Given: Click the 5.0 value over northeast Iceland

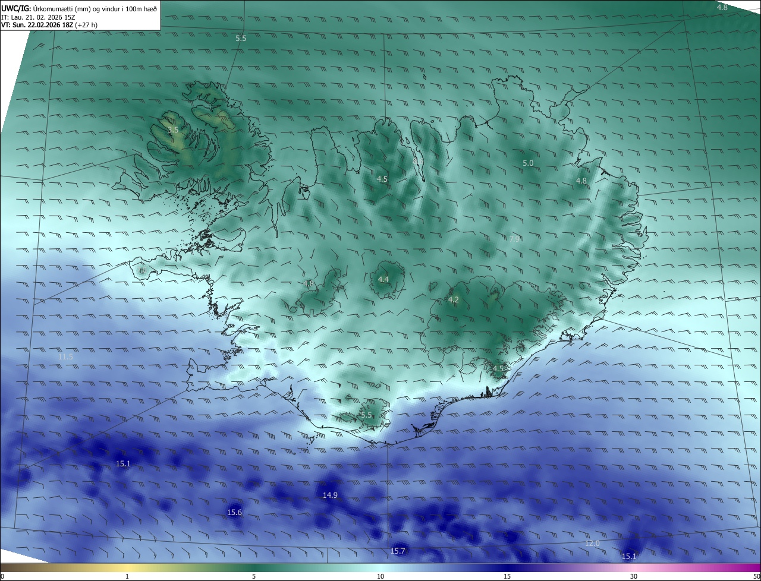Looking at the screenshot, I should (528, 163).
